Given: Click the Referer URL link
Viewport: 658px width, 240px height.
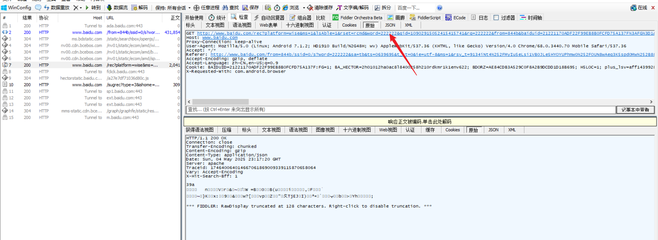Looking at the screenshot, I should click(x=432, y=54).
